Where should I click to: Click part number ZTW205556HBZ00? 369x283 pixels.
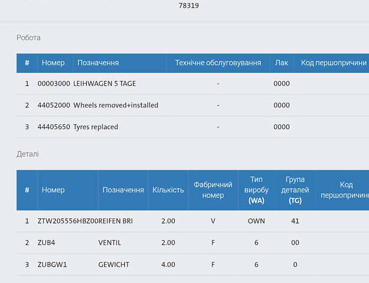pyautogui.click(x=67, y=221)
